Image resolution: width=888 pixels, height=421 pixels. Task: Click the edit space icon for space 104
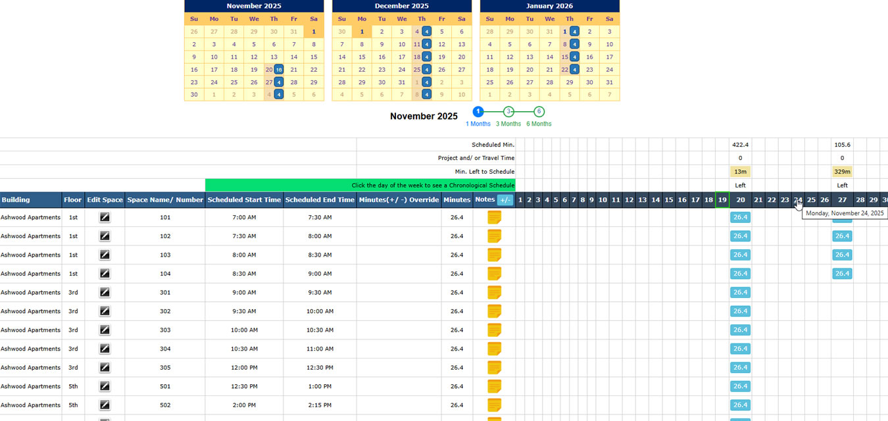tap(104, 273)
